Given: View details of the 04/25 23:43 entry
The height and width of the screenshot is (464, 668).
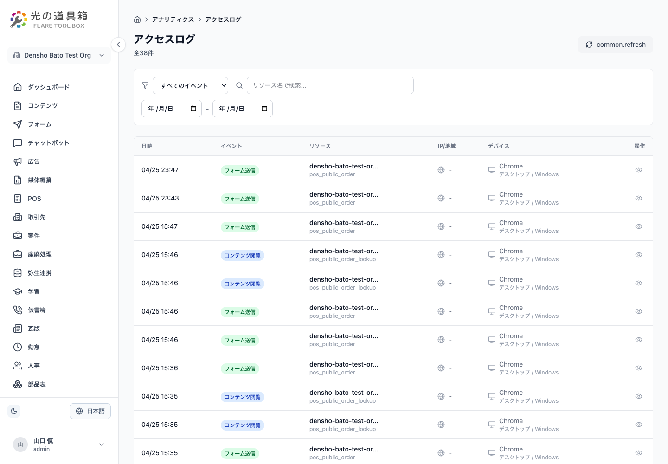Looking at the screenshot, I should [639, 198].
